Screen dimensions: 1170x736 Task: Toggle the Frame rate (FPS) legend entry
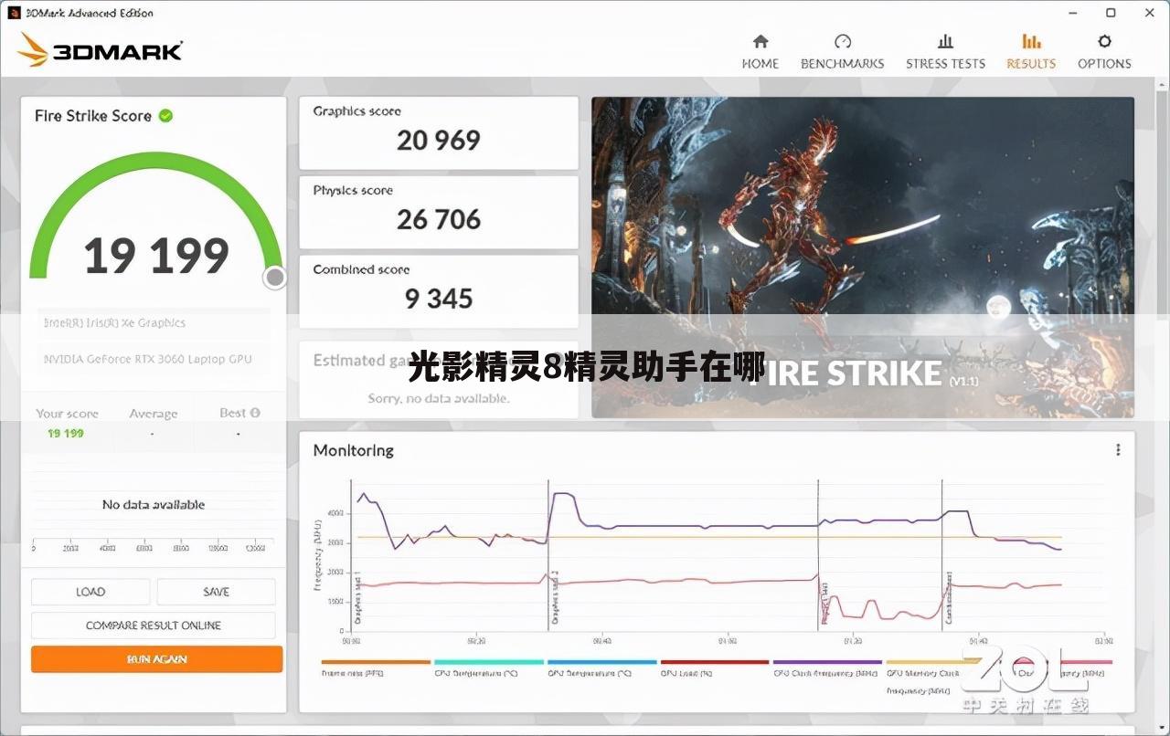tap(375, 668)
